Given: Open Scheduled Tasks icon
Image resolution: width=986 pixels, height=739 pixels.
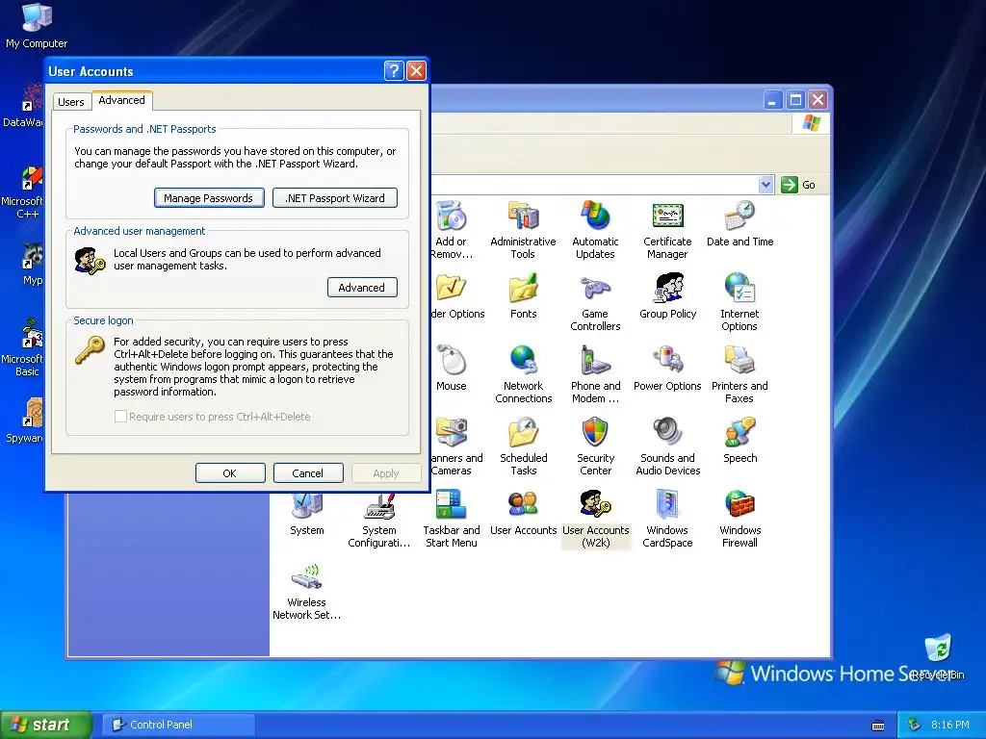Looking at the screenshot, I should 523,446.
